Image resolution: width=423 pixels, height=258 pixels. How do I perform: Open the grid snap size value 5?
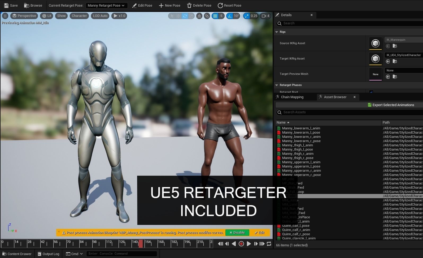pos(221,16)
